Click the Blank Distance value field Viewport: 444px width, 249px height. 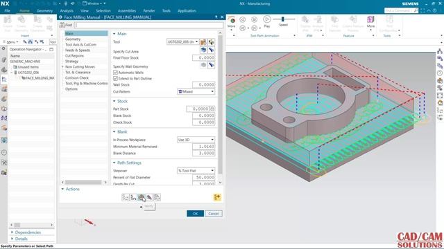203,154
